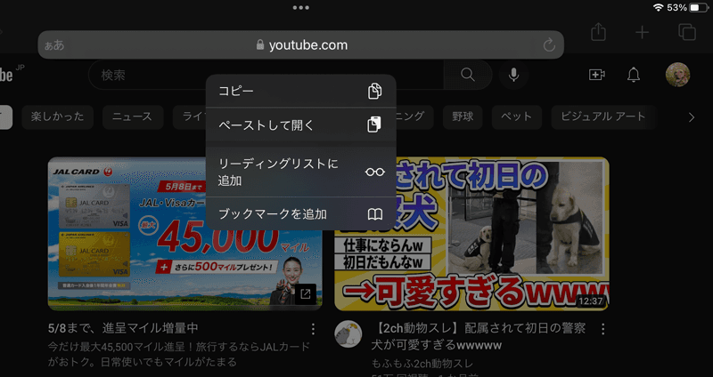713x377 pixels.
Task: Start voice search with microphone icon
Action: (x=514, y=75)
